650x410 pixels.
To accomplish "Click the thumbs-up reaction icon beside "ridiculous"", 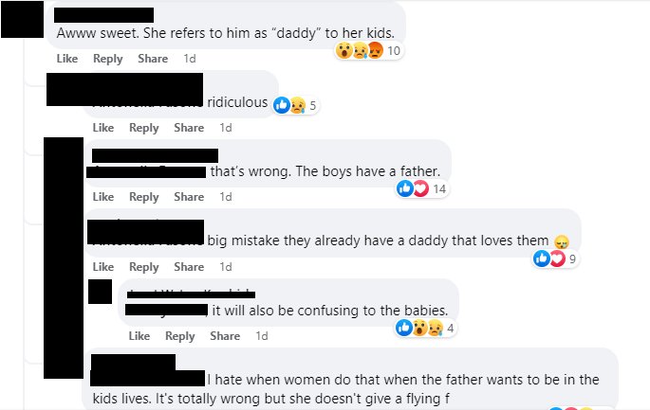I will [282, 105].
